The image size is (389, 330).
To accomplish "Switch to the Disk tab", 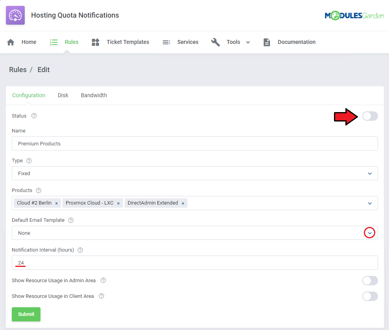I will 63,96.
